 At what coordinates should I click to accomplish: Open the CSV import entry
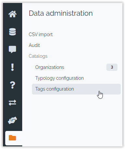tap(40, 34)
